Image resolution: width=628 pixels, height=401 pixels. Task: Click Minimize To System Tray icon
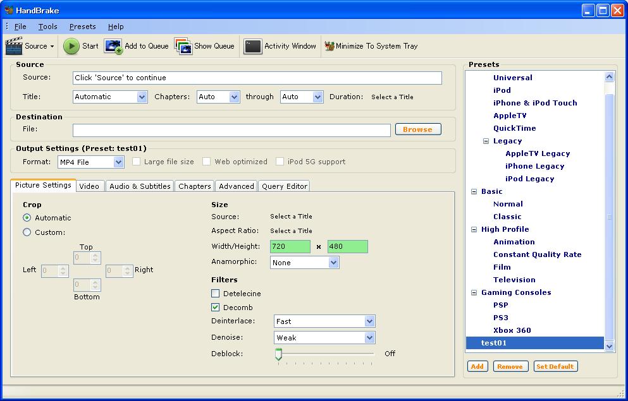click(329, 46)
